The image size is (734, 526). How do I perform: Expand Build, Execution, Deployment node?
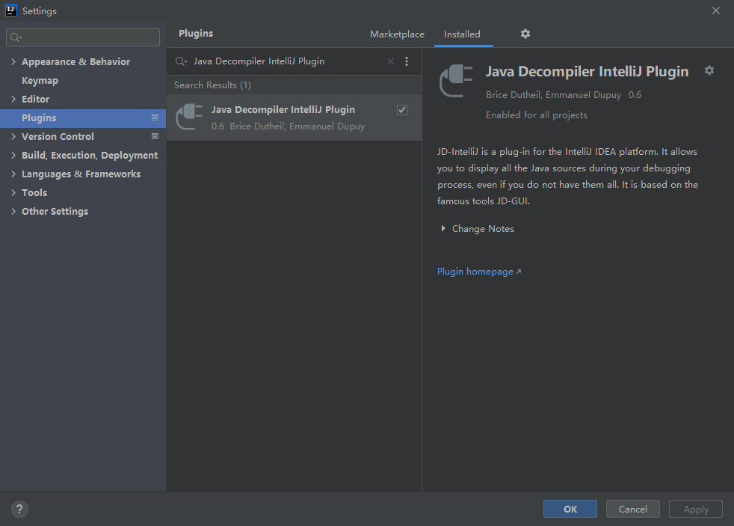tap(13, 155)
